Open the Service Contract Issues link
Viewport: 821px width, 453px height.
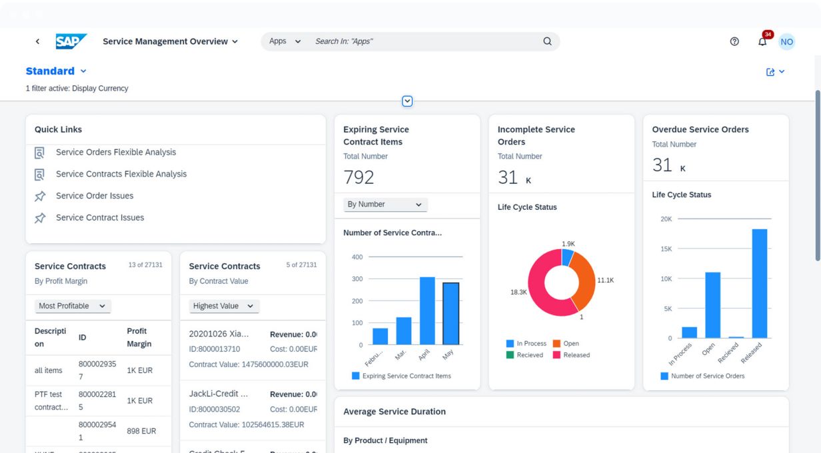pos(100,218)
